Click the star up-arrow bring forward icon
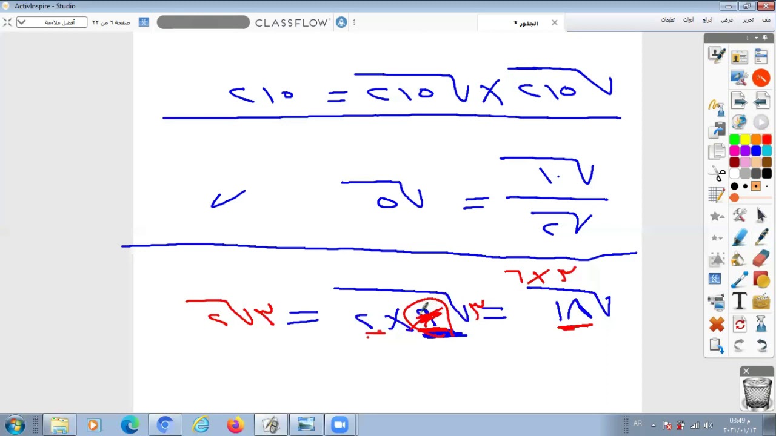The height and width of the screenshot is (436, 776). coord(717,216)
